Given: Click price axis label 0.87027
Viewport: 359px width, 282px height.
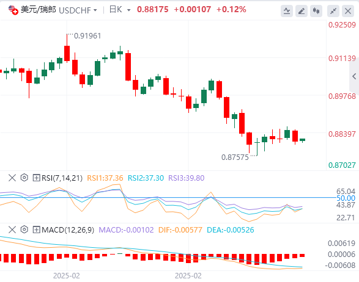Looking at the screenshot, I should (342, 165).
